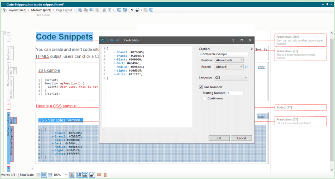Open the Page Layout dropdown

65,10
